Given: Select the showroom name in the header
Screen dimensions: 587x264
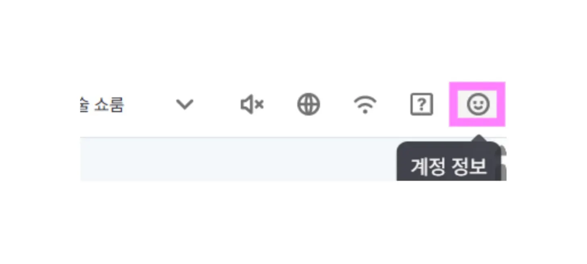Looking at the screenshot, I should (102, 105).
